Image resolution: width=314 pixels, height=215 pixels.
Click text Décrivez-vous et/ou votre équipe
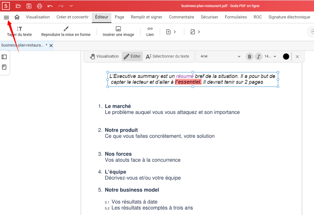[143, 178]
